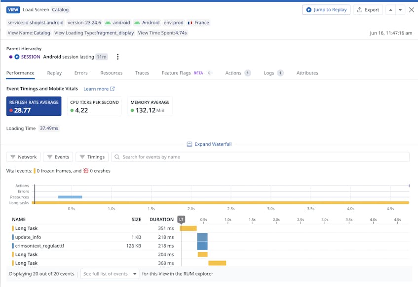
Task: Click View Loading Type:fragment_display tag
Action: (x=94, y=32)
